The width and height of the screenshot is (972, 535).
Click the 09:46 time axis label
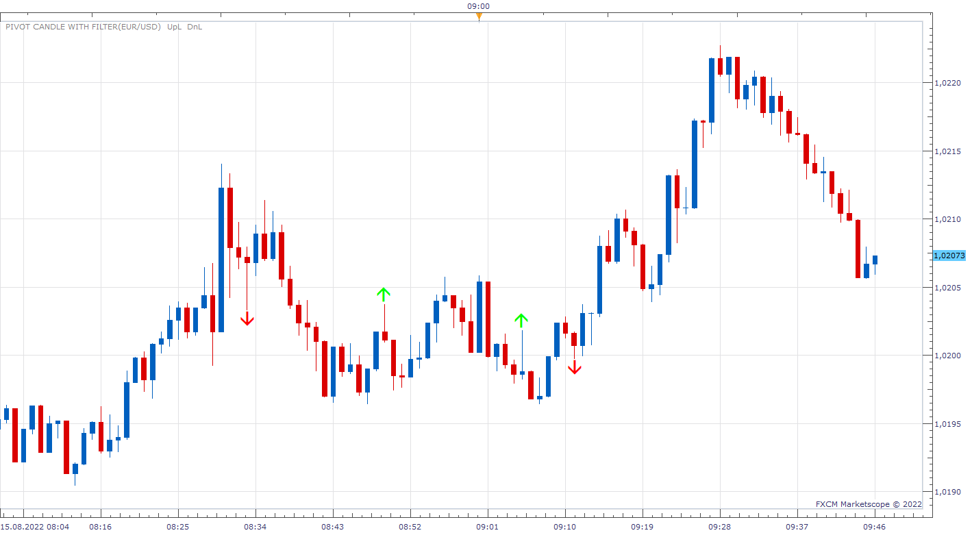[875, 527]
